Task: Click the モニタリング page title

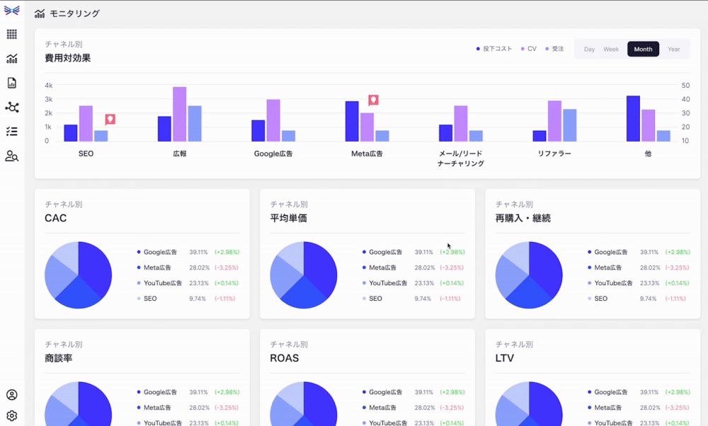Action: [x=74, y=13]
